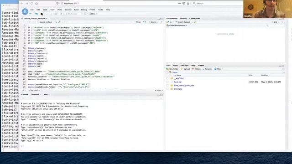The height and width of the screenshot is (164, 292).
Task: Click the workspace panes layout icon
Action: [85, 14]
